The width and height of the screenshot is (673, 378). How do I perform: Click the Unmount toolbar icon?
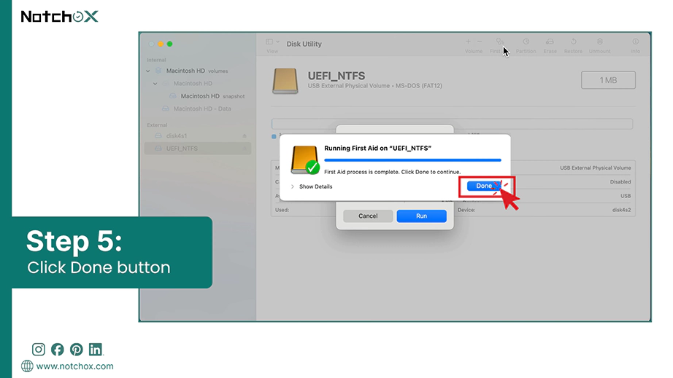[x=599, y=42]
